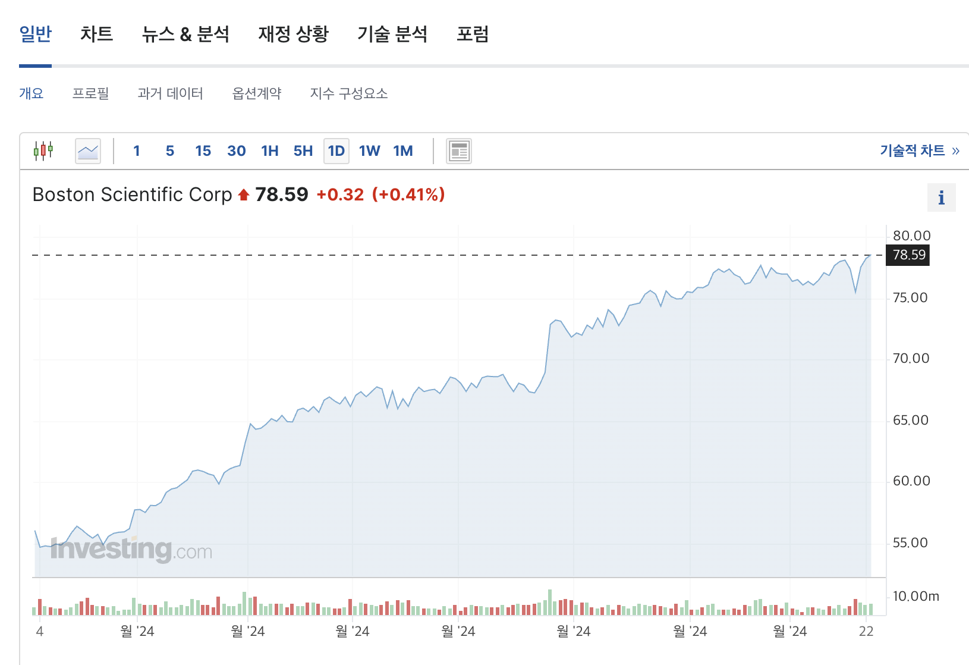969x665 pixels.
Task: Go to the 프로필 page
Action: tap(92, 93)
